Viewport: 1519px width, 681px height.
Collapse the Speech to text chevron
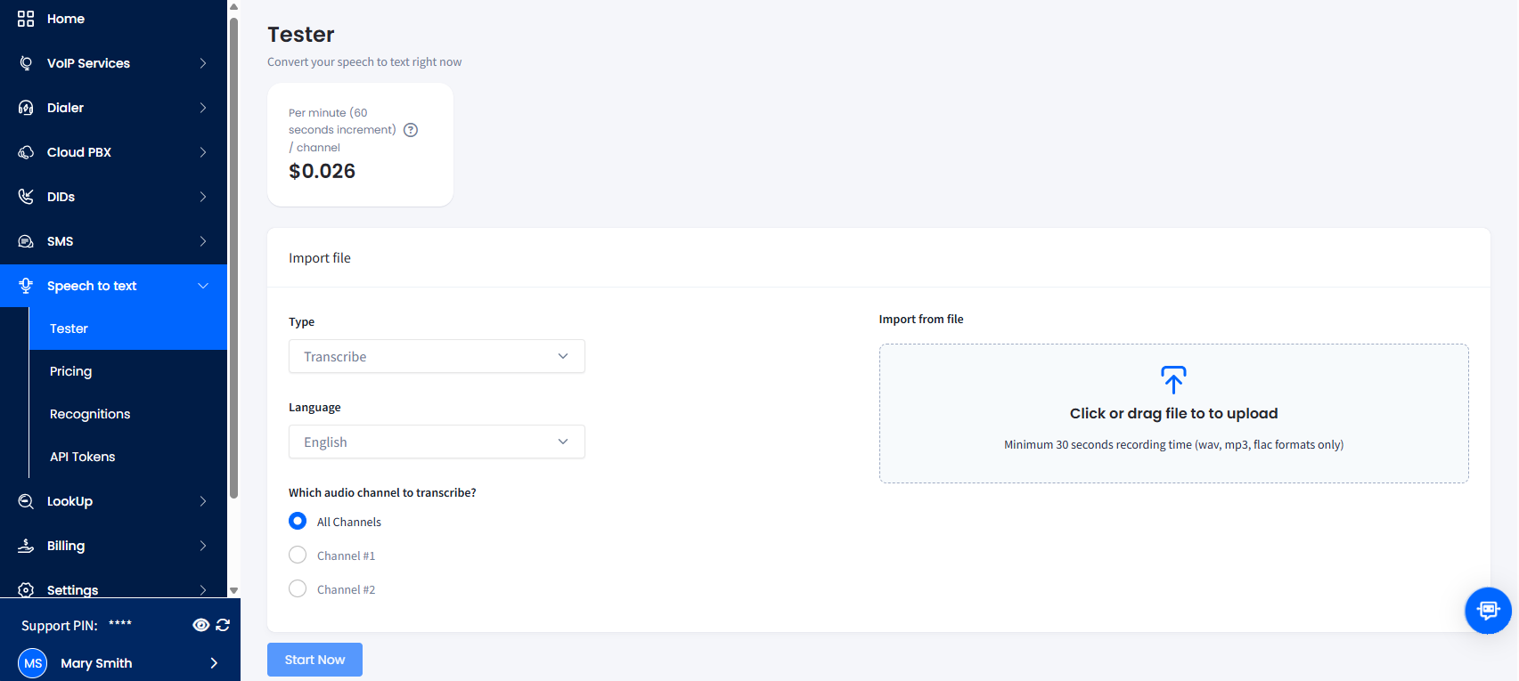pos(203,286)
